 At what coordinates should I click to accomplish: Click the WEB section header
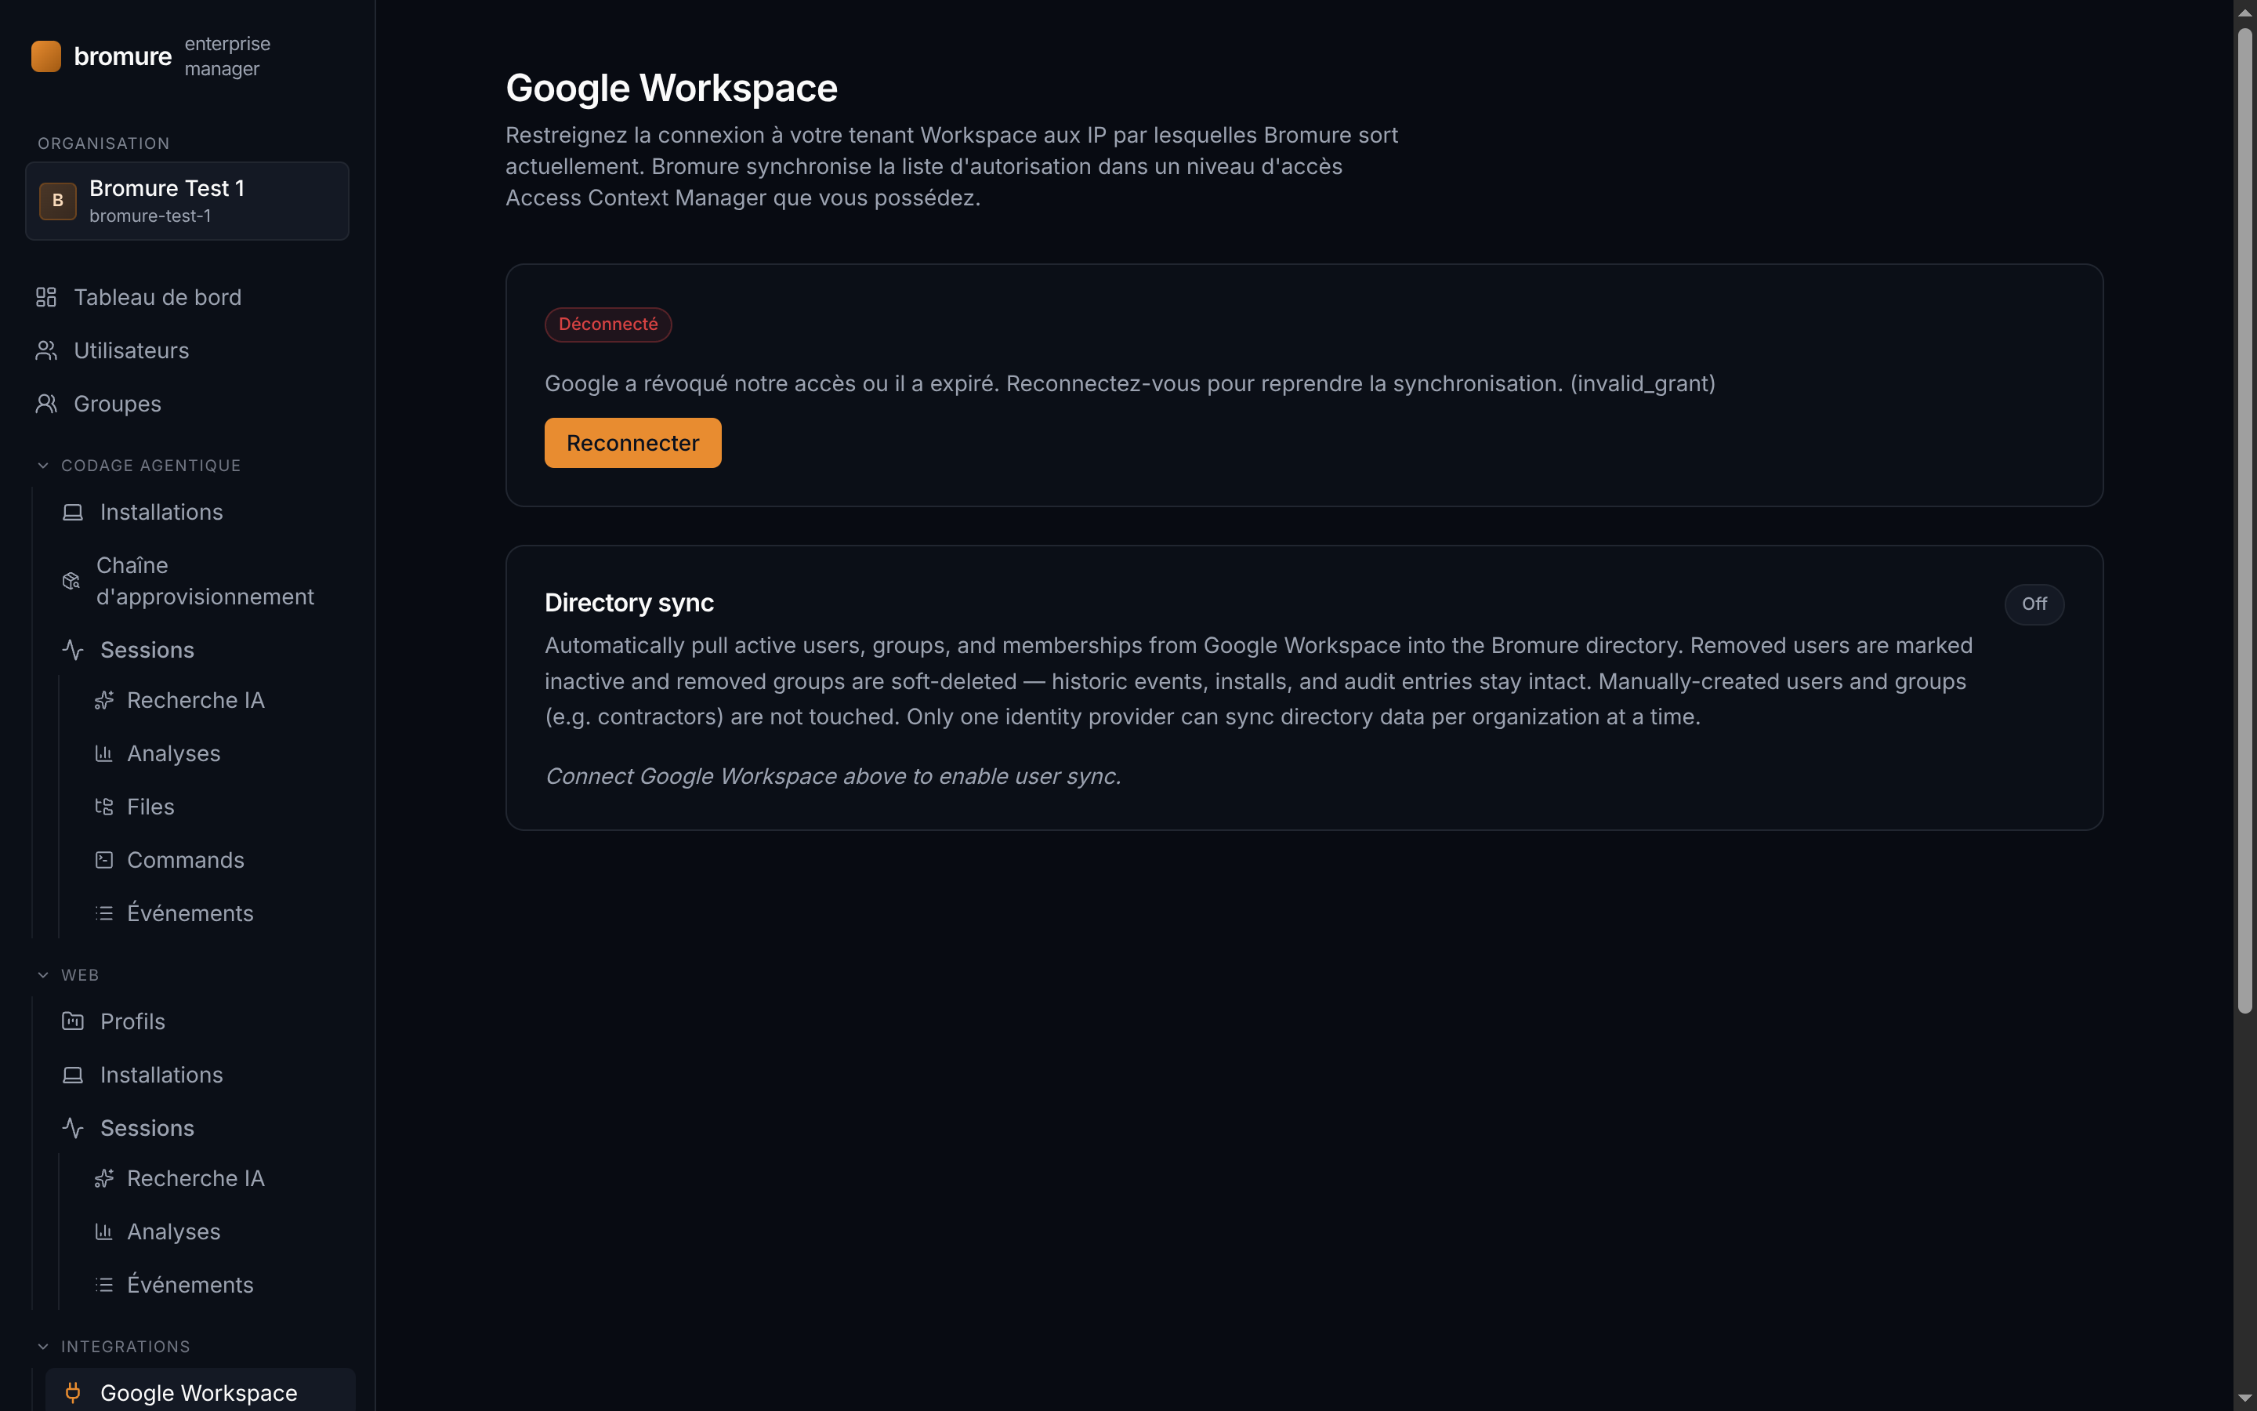pyautogui.click(x=80, y=974)
